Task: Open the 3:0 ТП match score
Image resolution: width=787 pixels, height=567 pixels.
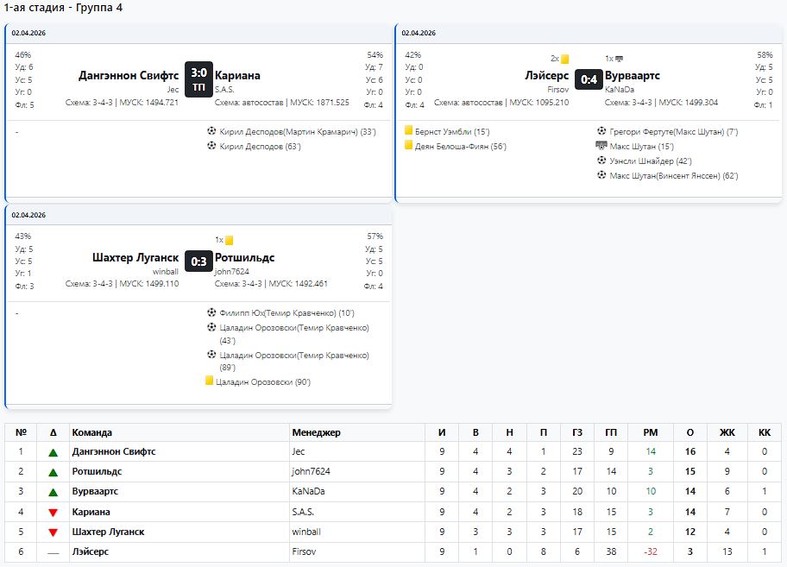Action: pos(198,79)
